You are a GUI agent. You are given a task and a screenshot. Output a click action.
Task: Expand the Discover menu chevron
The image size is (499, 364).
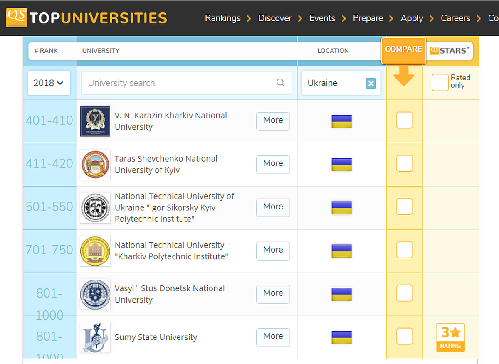point(300,18)
